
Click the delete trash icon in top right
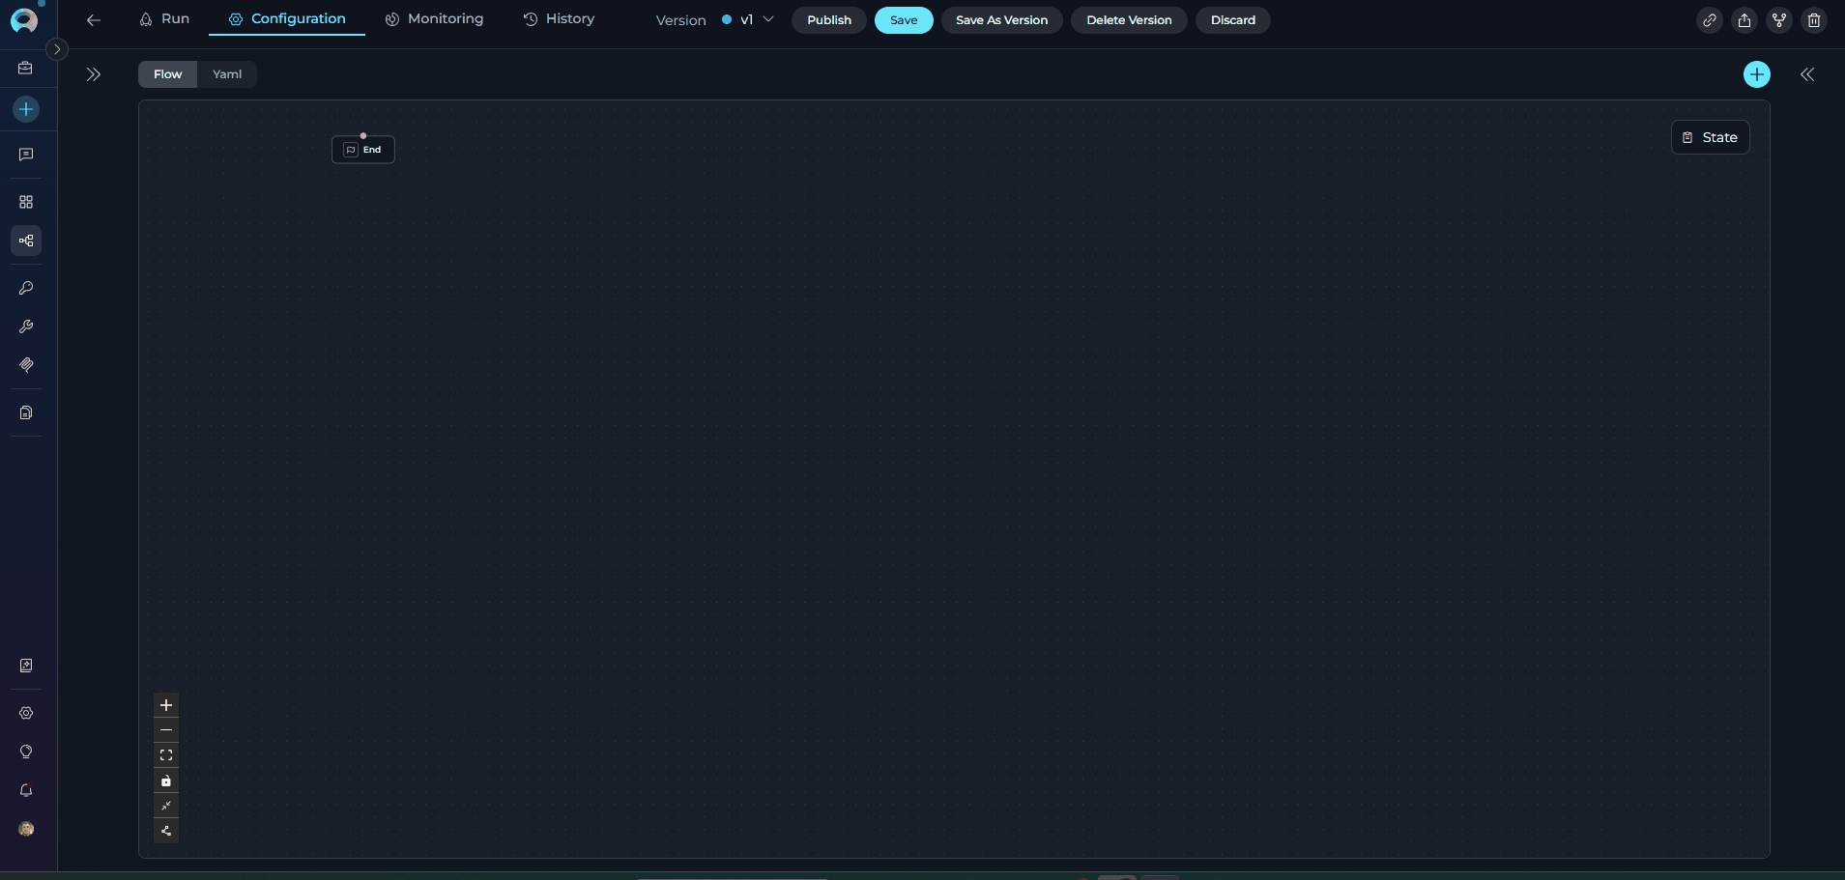[x=1814, y=20]
